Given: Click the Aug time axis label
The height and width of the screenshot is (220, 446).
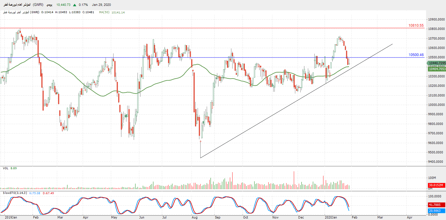Looking at the screenshot, I should (194, 217).
